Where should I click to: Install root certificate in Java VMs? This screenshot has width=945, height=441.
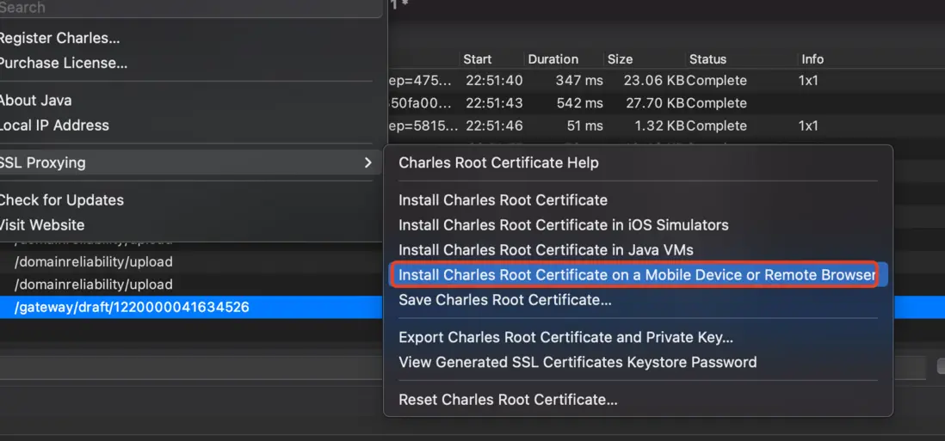point(546,250)
